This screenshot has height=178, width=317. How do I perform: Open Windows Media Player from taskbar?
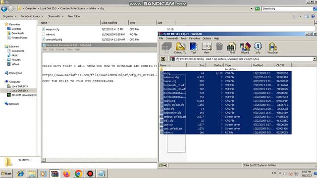pos(43,174)
